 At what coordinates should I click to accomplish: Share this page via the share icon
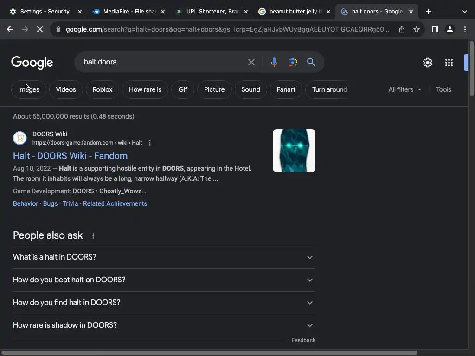[x=402, y=29]
